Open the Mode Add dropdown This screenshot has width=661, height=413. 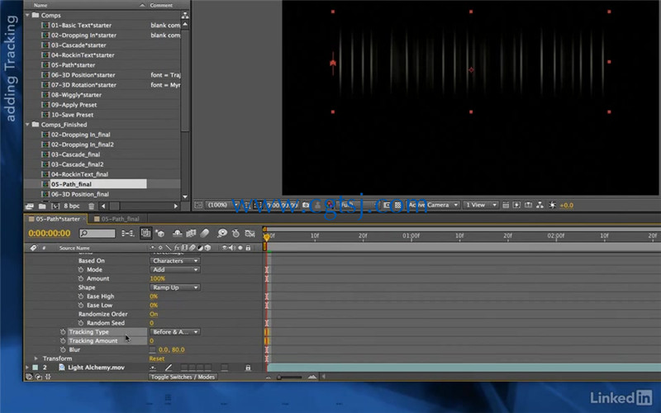coord(175,270)
